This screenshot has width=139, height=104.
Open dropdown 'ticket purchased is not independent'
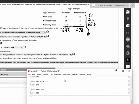click(23, 37)
